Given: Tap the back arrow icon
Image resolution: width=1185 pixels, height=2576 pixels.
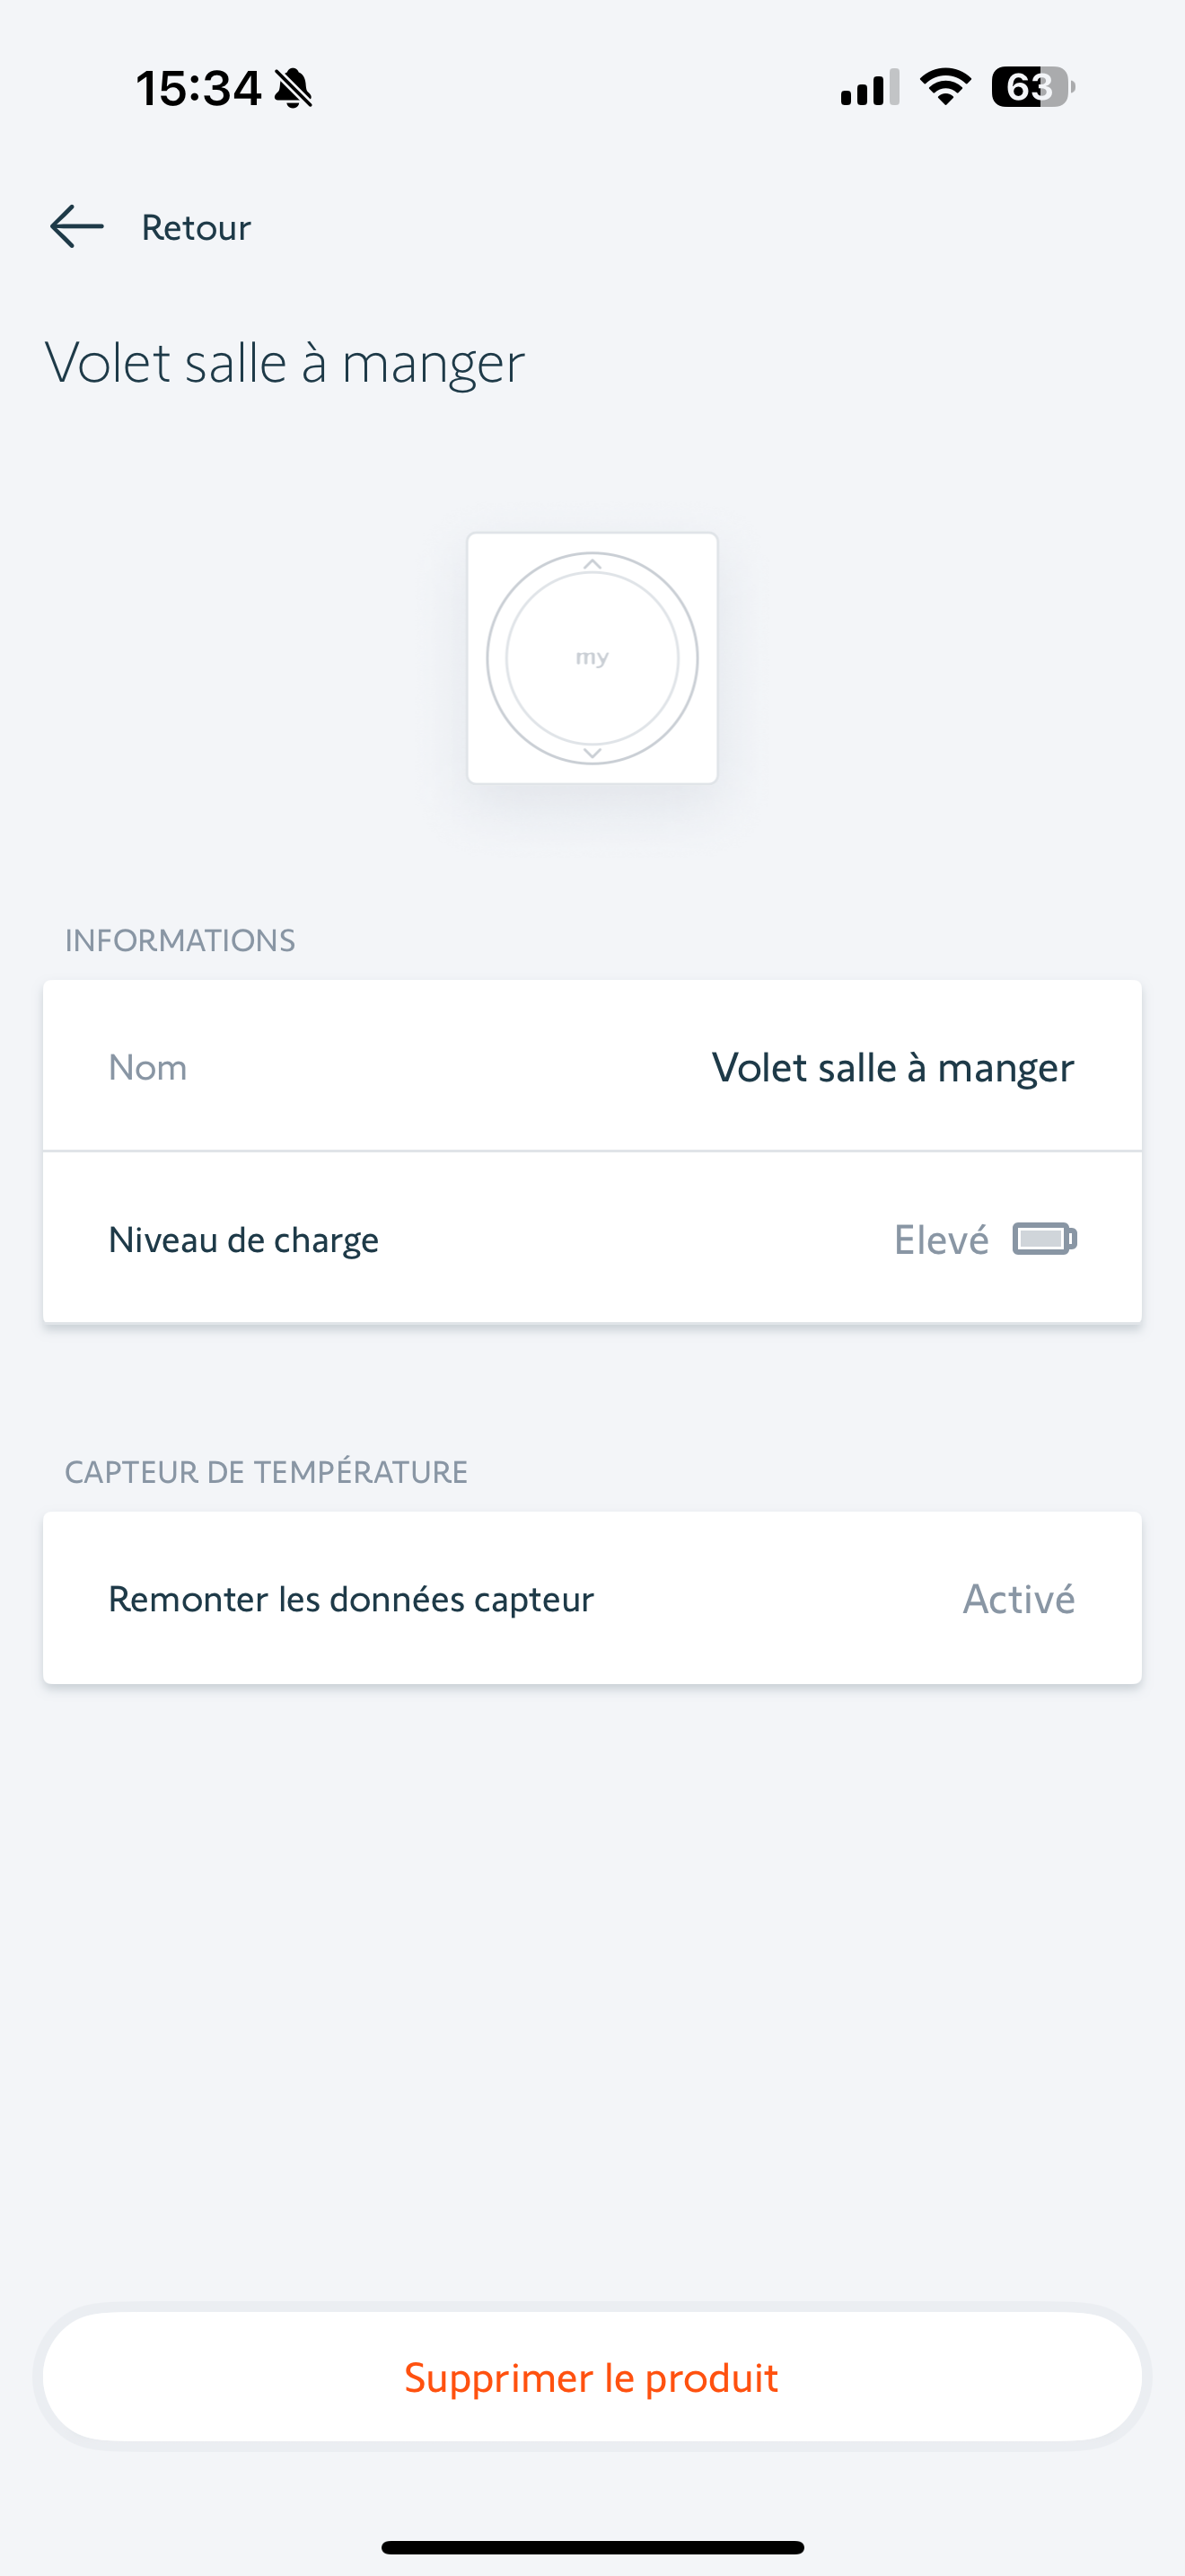Looking at the screenshot, I should pyautogui.click(x=77, y=227).
